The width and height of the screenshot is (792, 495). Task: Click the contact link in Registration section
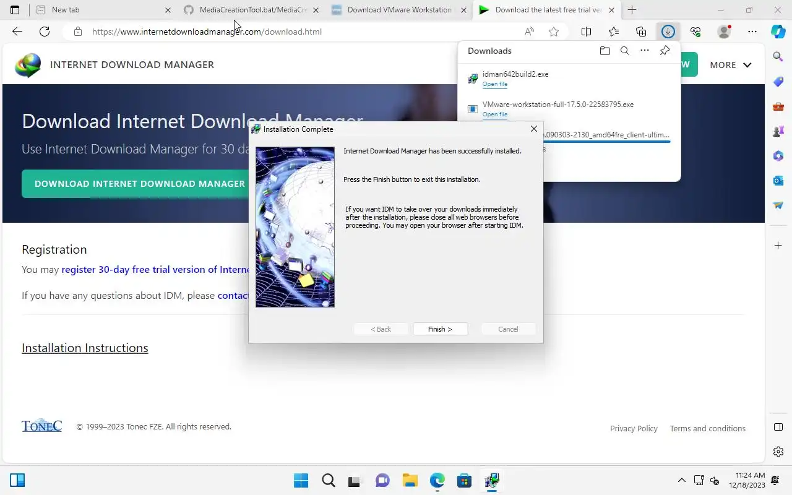click(233, 296)
